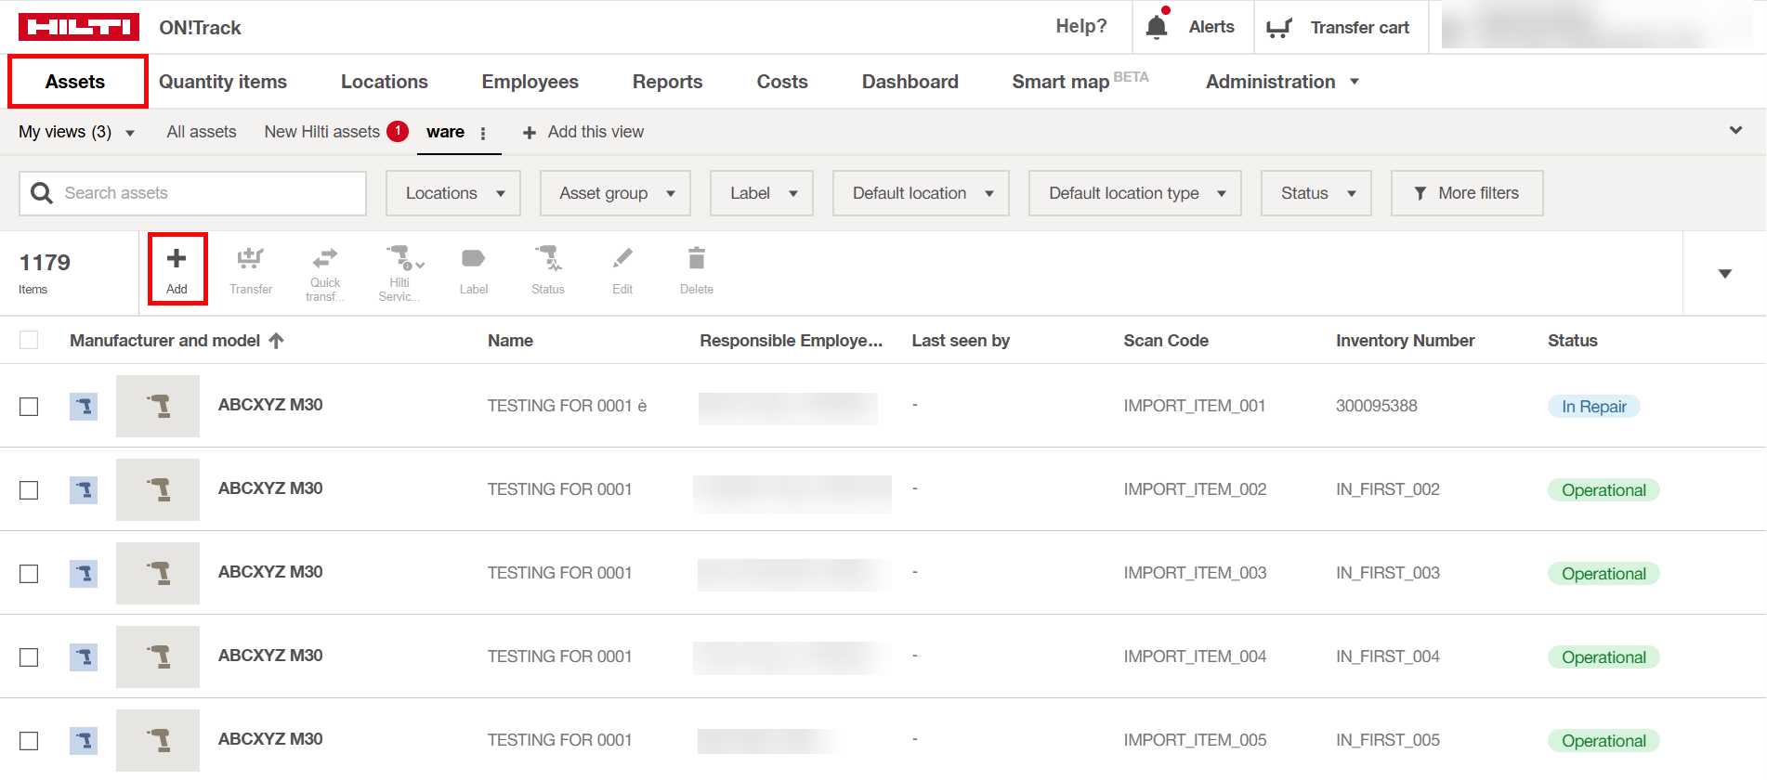Click the In Repair status badge

pos(1594,407)
